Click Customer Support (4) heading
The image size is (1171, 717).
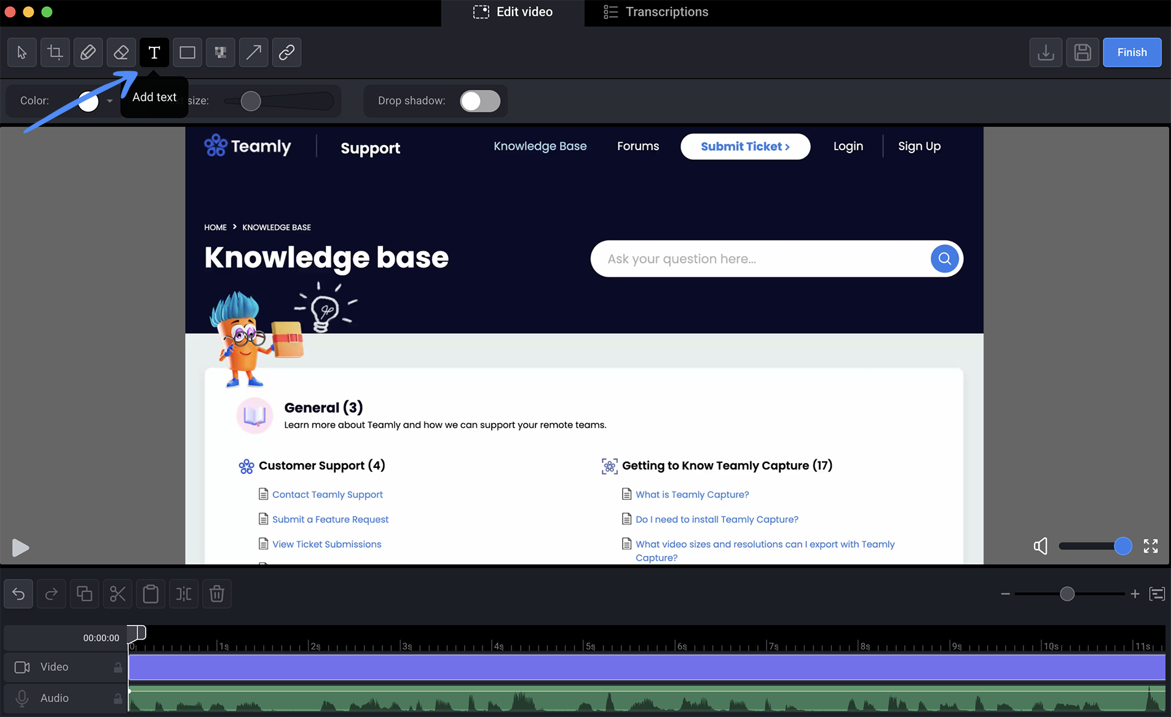click(x=321, y=465)
